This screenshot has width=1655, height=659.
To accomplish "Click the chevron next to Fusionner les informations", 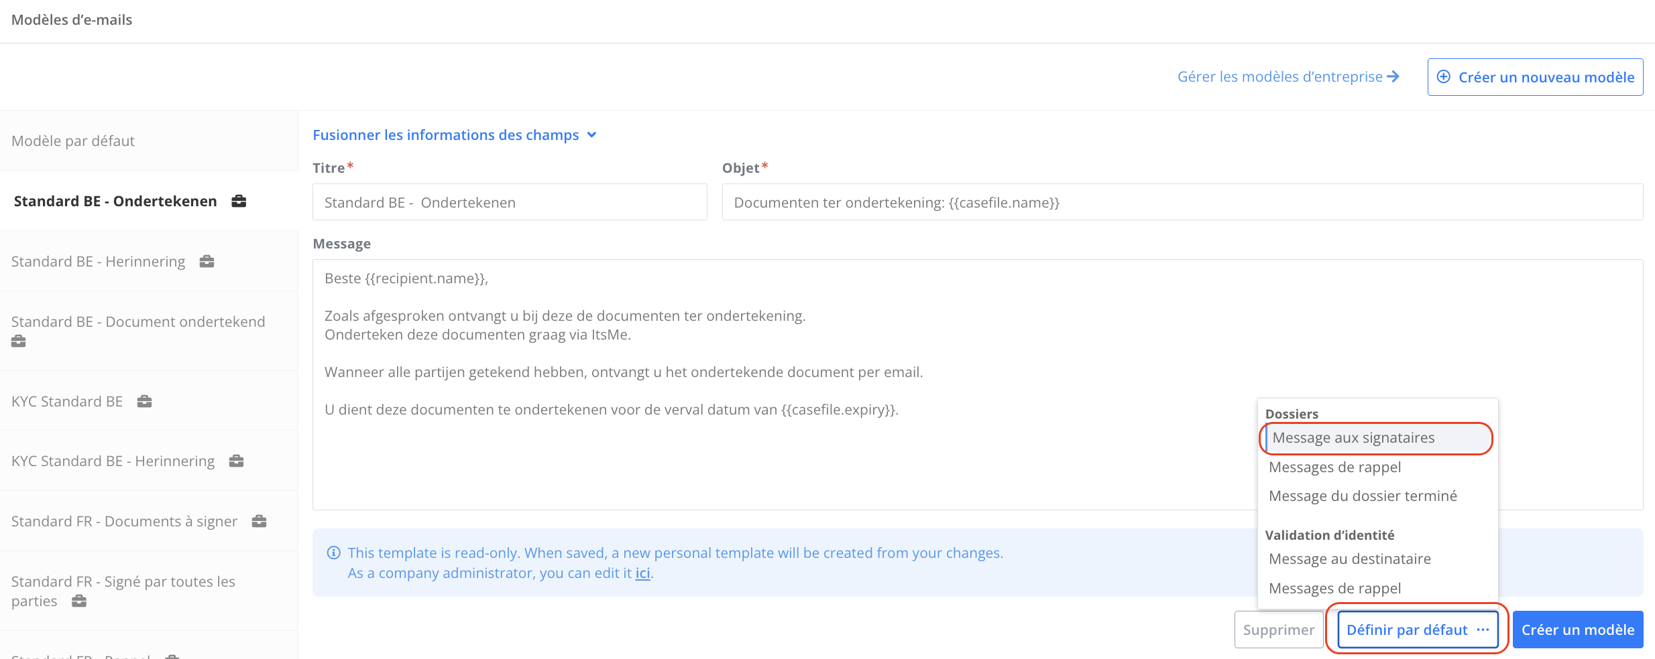I will [x=591, y=135].
